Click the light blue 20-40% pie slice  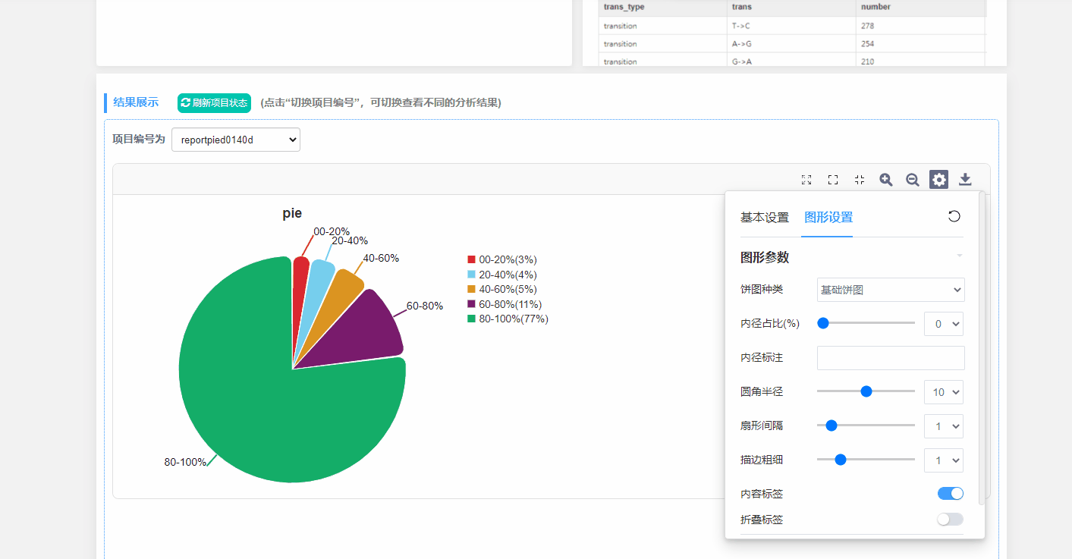[x=316, y=282]
